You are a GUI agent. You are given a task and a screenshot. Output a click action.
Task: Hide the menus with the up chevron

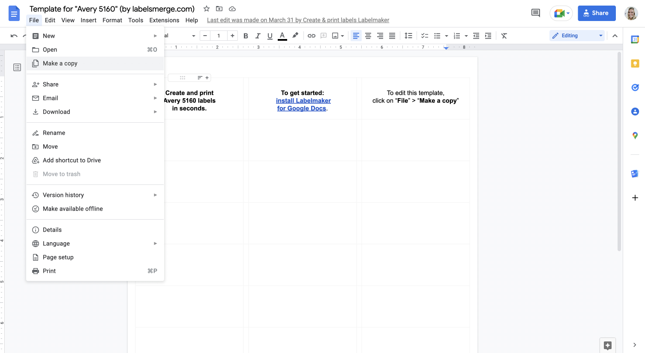pyautogui.click(x=615, y=36)
